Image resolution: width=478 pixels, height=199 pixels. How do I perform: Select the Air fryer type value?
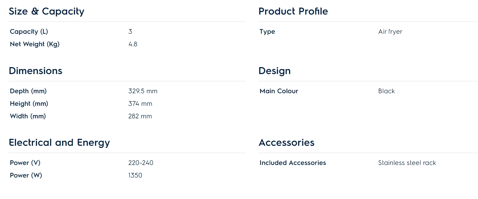pyautogui.click(x=390, y=32)
